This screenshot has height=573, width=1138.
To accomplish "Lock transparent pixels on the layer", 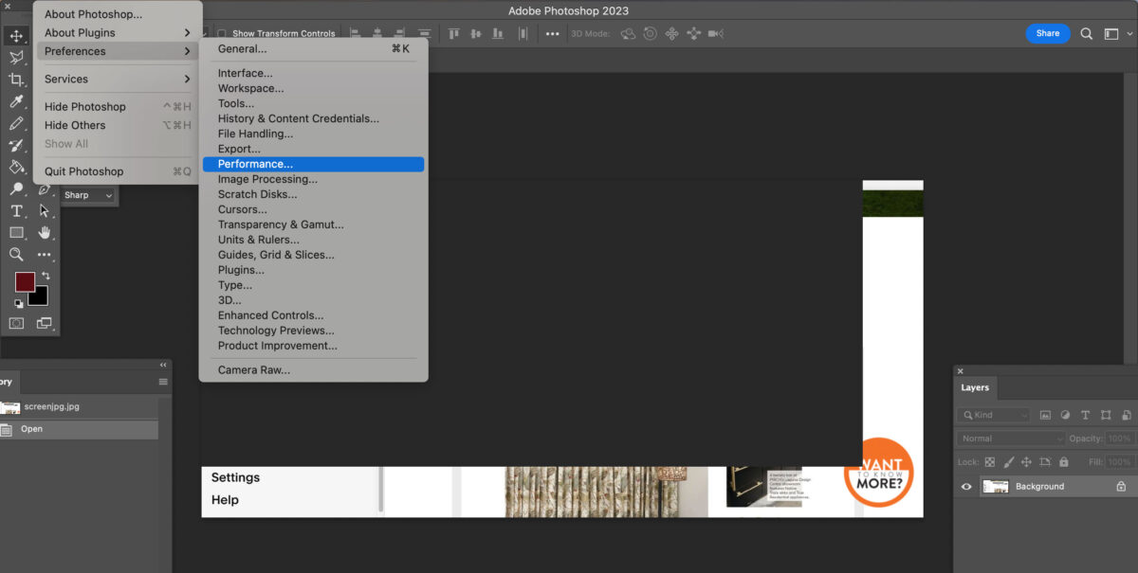I will pyautogui.click(x=989, y=462).
